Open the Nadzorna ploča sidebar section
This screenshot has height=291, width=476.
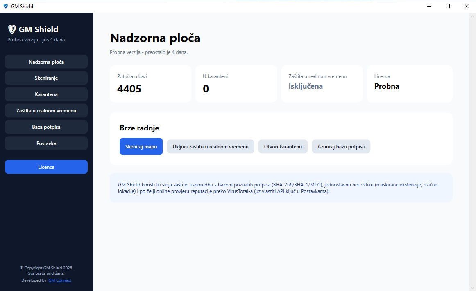point(46,62)
